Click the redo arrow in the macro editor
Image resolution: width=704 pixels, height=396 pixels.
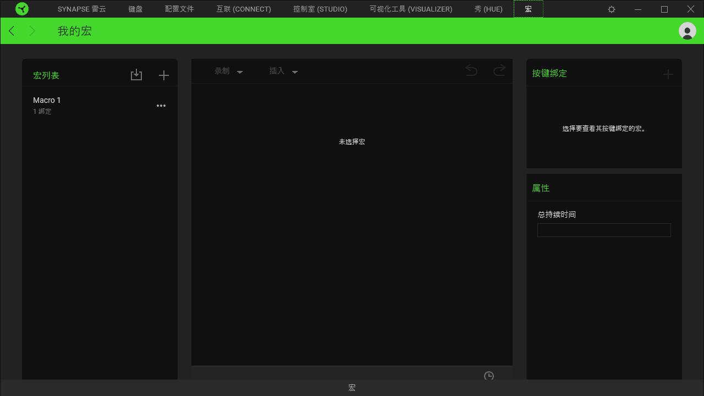[498, 70]
